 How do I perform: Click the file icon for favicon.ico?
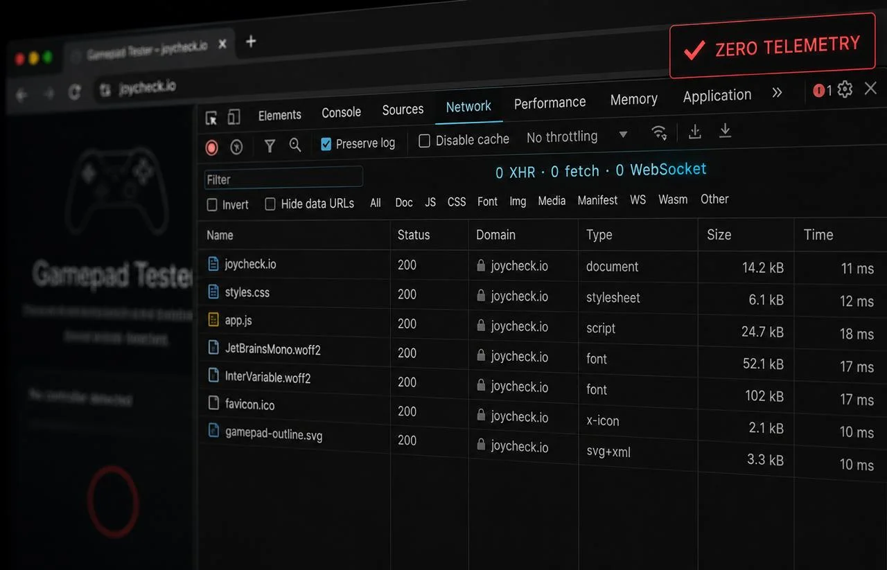click(x=214, y=402)
